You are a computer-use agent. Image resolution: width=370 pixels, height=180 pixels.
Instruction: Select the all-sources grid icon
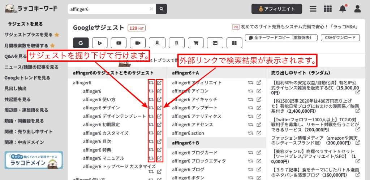[234, 43]
